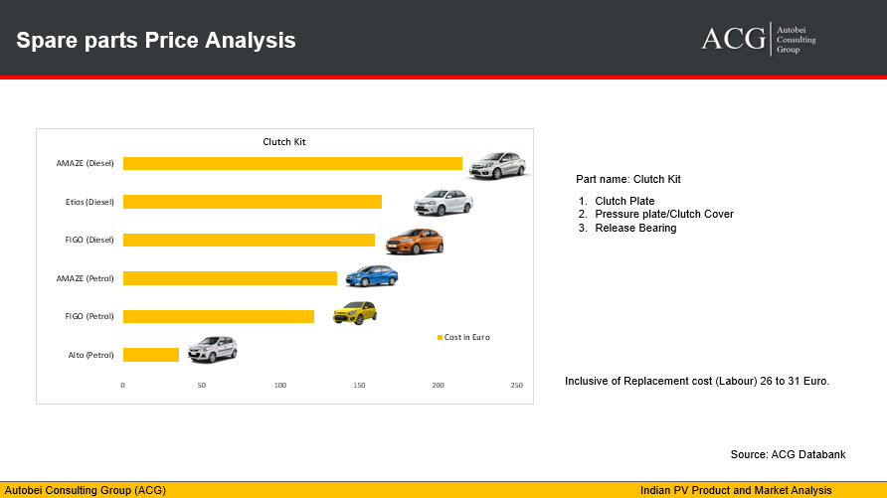
Task: Click the Etios (Diesel) axis label
Action: [89, 202]
